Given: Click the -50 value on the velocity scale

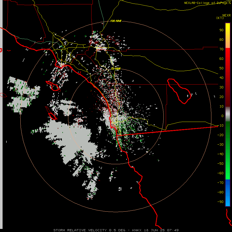Looking at the screenshot, I should tap(220, 163).
